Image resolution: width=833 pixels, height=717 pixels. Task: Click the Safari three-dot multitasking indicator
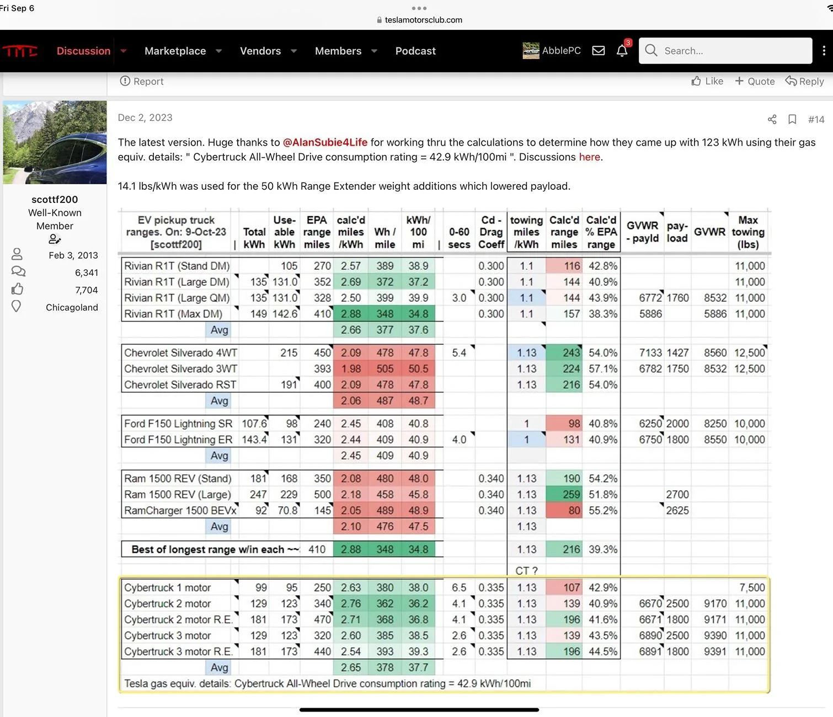(419, 8)
